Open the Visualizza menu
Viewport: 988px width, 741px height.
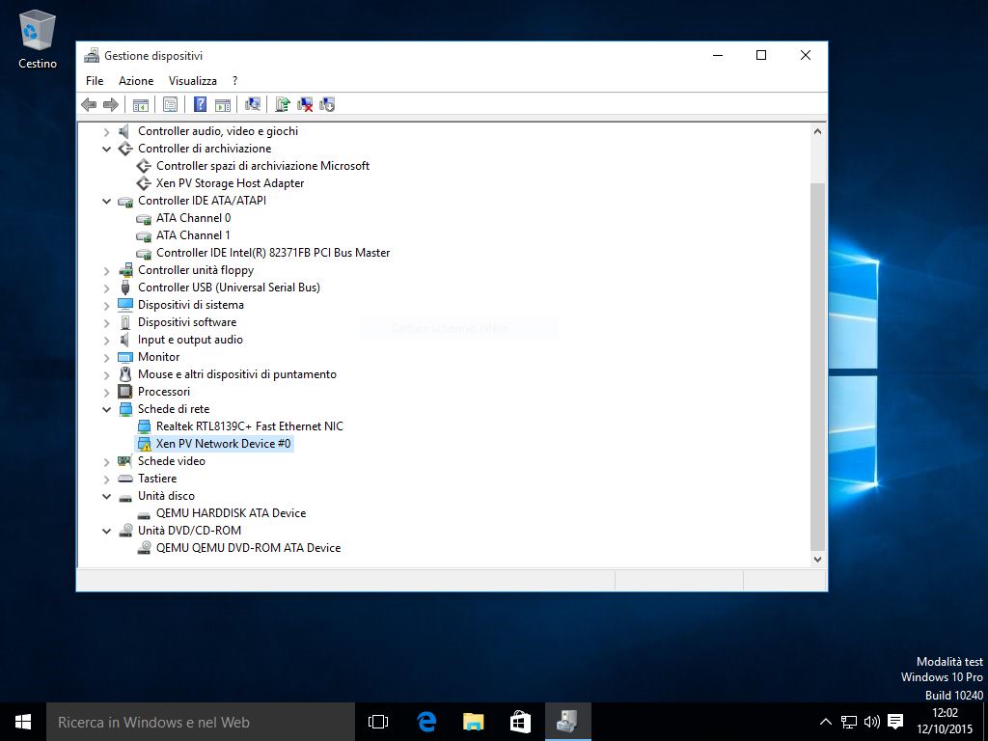coord(192,81)
